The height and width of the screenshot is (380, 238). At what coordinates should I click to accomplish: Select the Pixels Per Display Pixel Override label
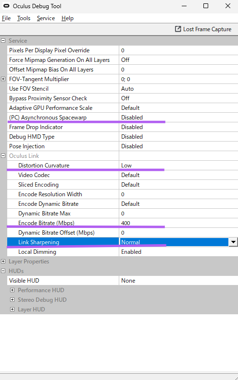click(50, 50)
